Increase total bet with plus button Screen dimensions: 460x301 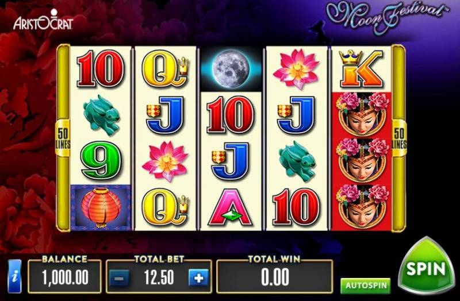pos(198,277)
